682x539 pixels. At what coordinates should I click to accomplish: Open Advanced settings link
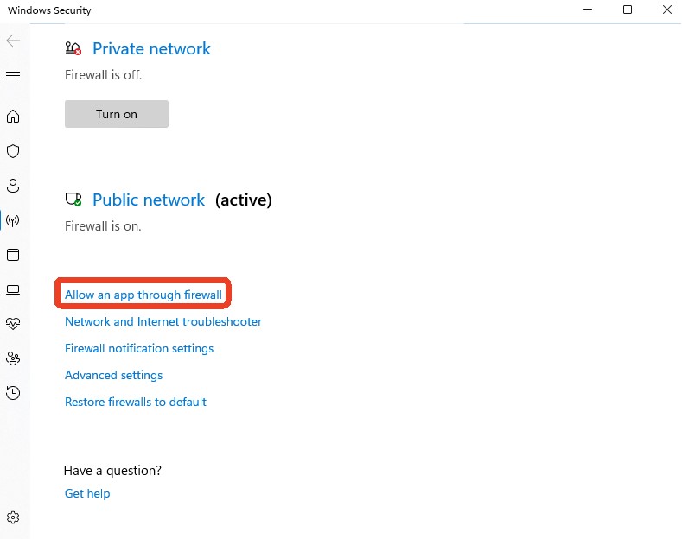tap(114, 376)
